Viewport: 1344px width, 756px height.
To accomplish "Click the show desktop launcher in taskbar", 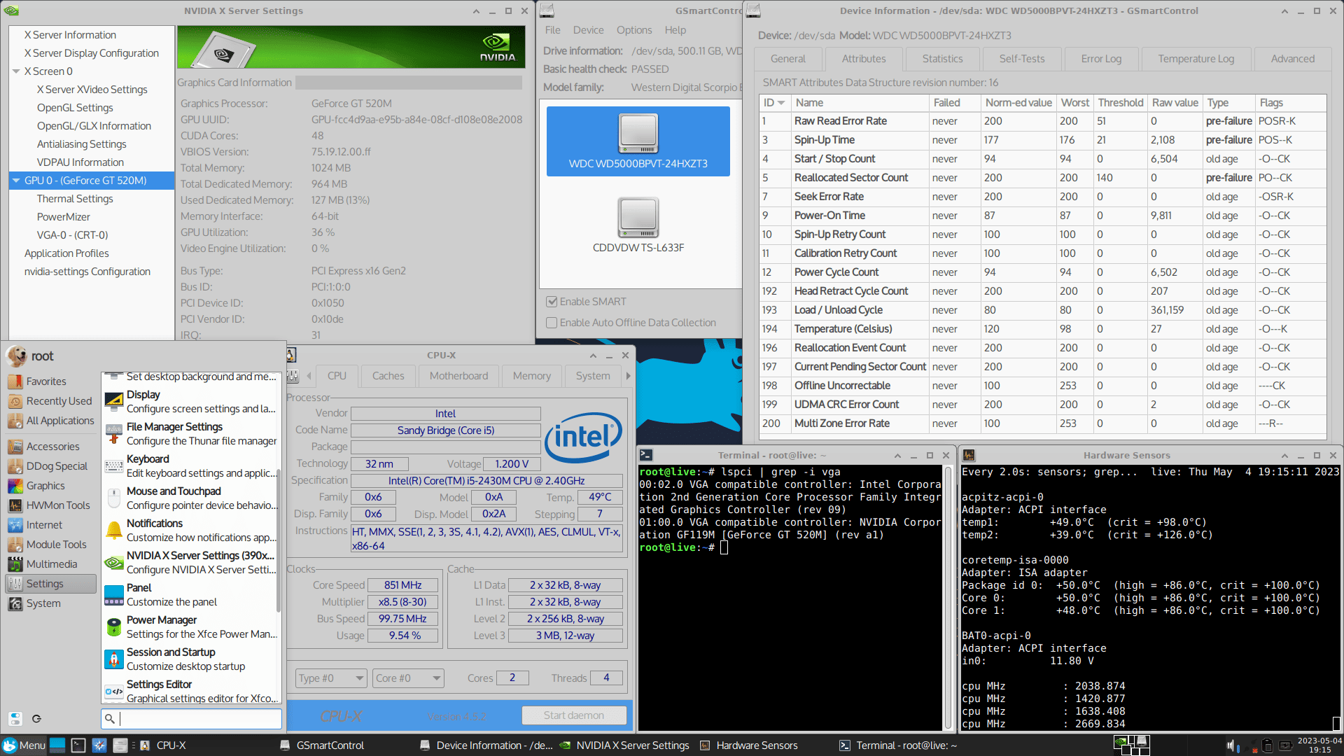I will tap(57, 745).
